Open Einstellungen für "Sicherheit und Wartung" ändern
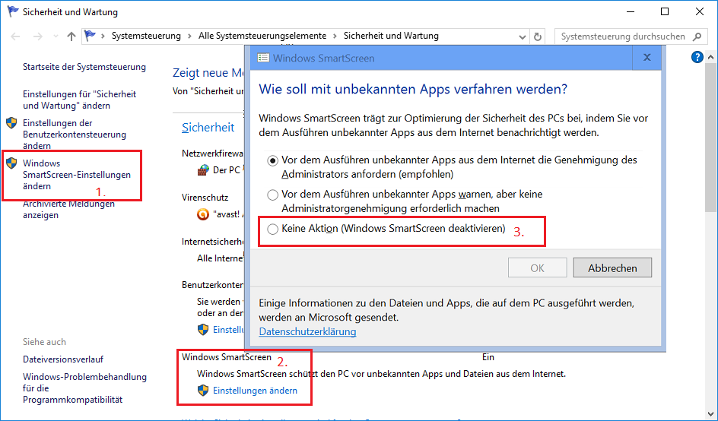Image resolution: width=718 pixels, height=421 pixels. click(x=80, y=100)
